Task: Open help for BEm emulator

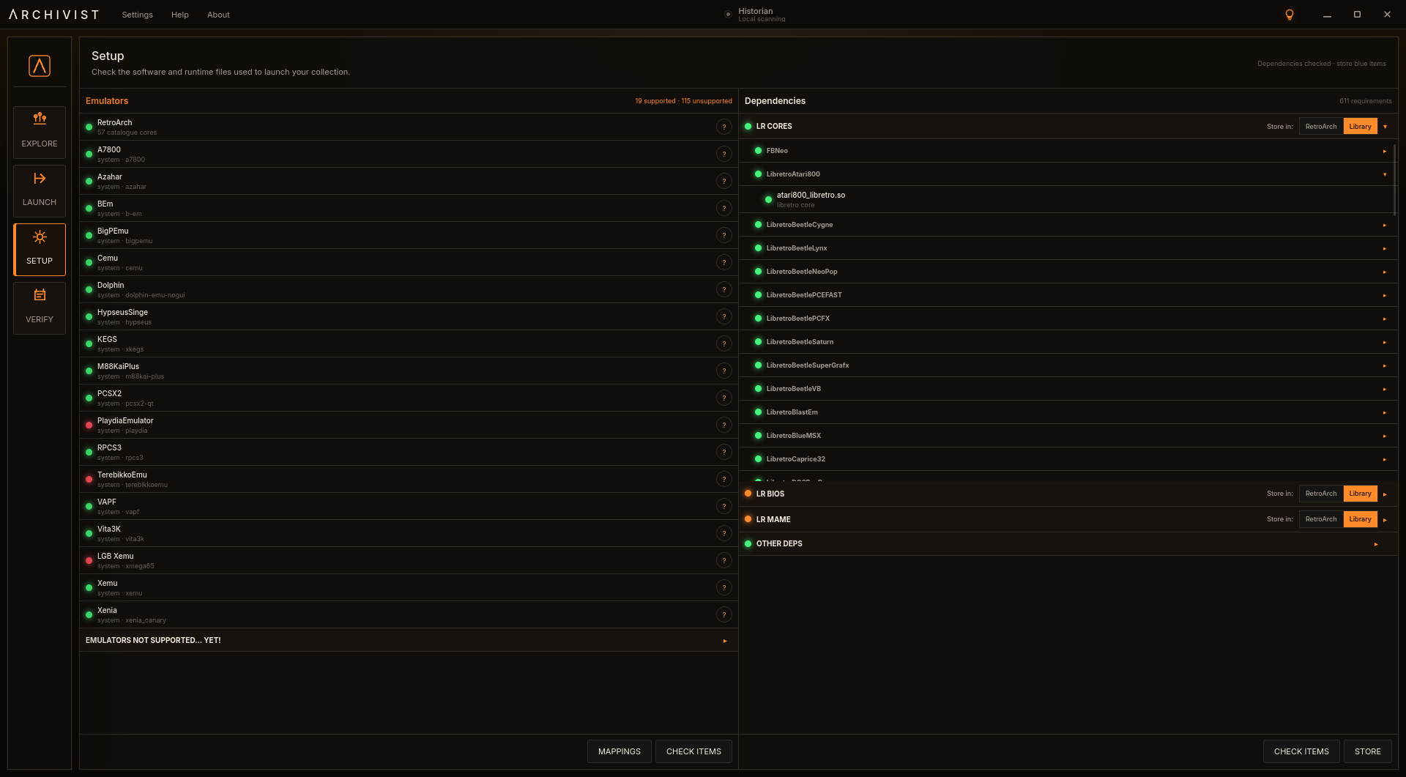Action: (x=724, y=208)
